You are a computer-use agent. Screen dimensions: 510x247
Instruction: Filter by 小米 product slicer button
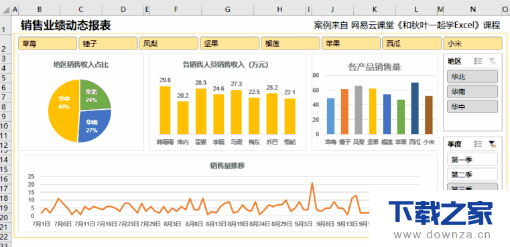click(x=472, y=44)
